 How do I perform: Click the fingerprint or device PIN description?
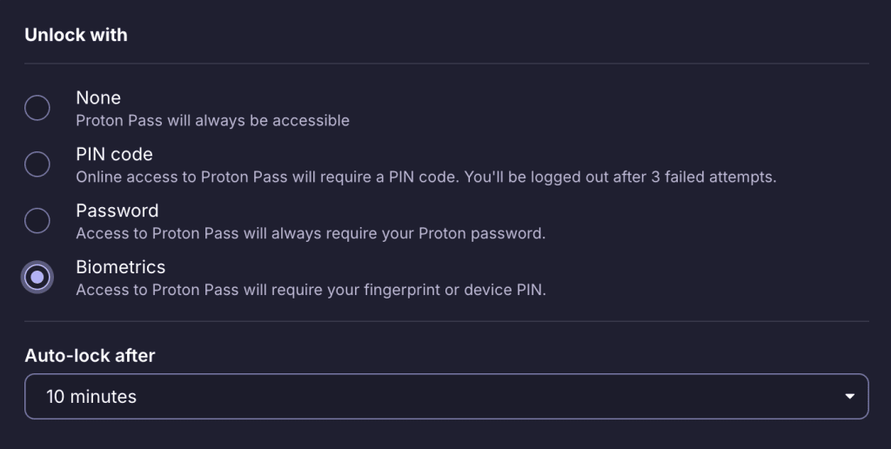[x=311, y=291]
